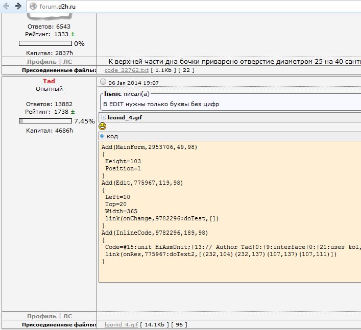Open Tad's Профиль link

42,316
